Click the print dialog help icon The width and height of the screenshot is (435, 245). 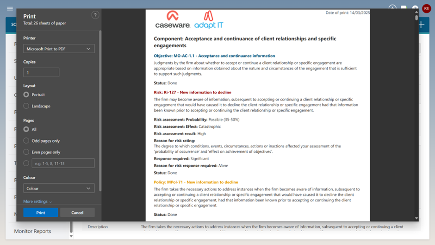tap(95, 15)
